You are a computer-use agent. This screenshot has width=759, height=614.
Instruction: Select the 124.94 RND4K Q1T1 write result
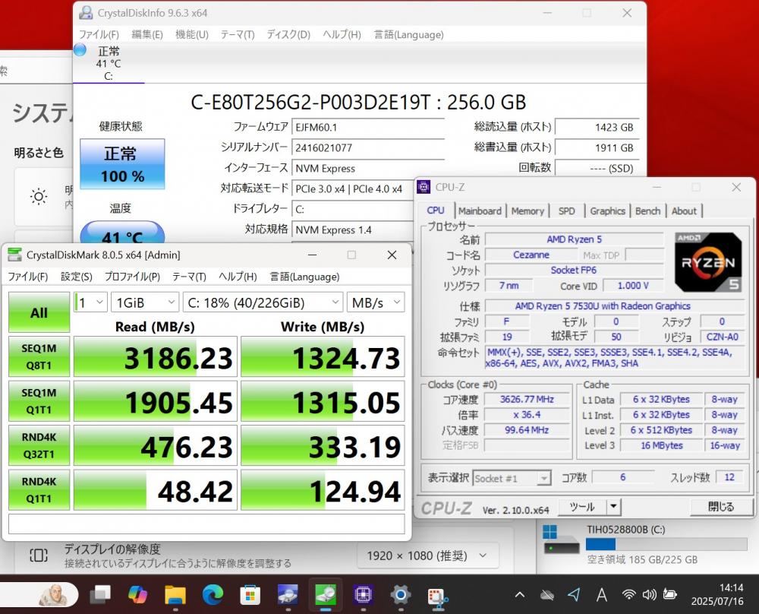tap(323, 490)
